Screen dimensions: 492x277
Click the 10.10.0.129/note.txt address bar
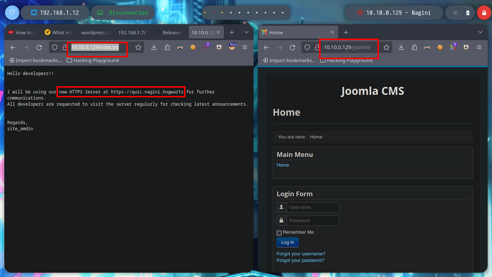97,47
